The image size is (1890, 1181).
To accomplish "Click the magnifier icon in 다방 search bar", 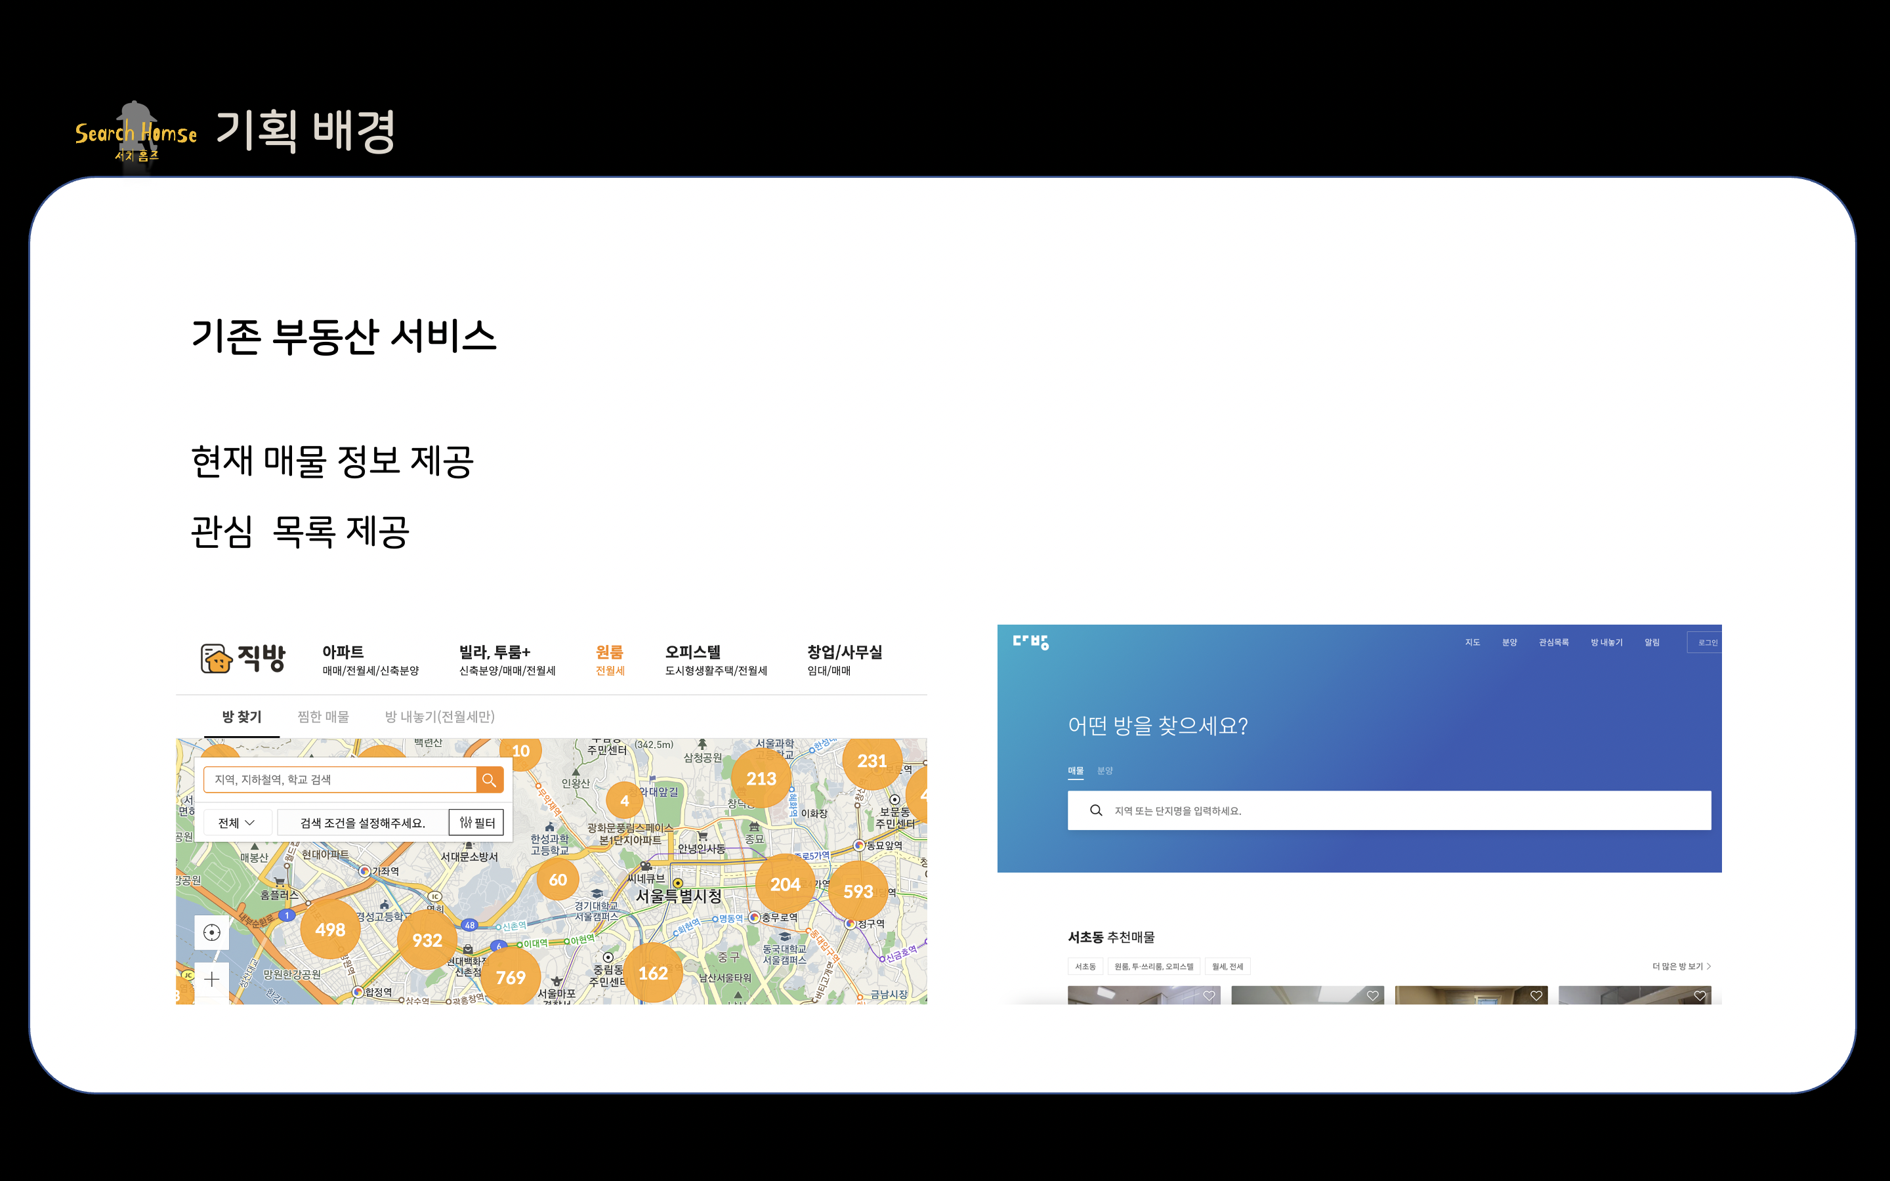I will pyautogui.click(x=1096, y=811).
